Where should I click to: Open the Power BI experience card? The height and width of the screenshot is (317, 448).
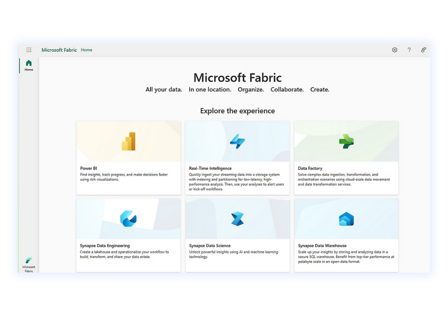click(x=128, y=157)
